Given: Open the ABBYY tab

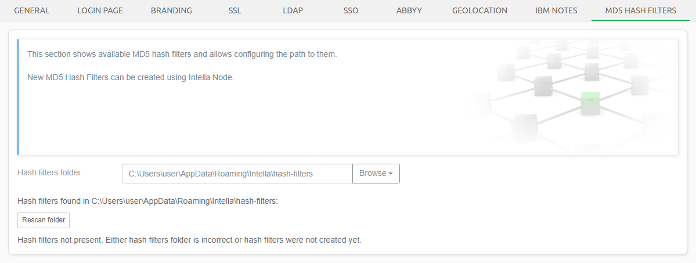Looking at the screenshot, I should pyautogui.click(x=410, y=10).
